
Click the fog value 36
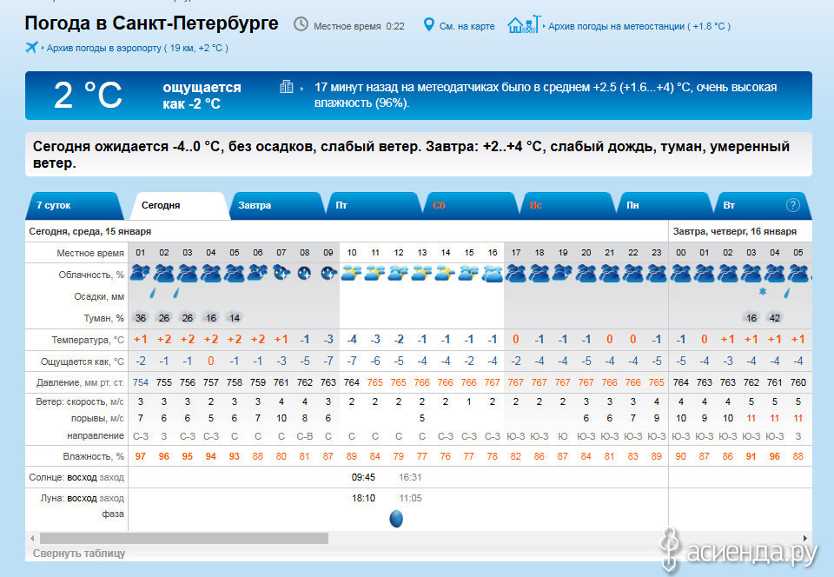pyautogui.click(x=141, y=318)
